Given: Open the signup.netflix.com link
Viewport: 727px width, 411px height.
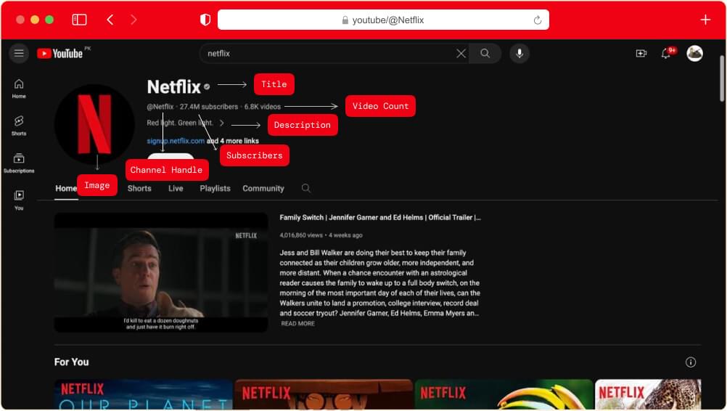Looking at the screenshot, I should 176,141.
